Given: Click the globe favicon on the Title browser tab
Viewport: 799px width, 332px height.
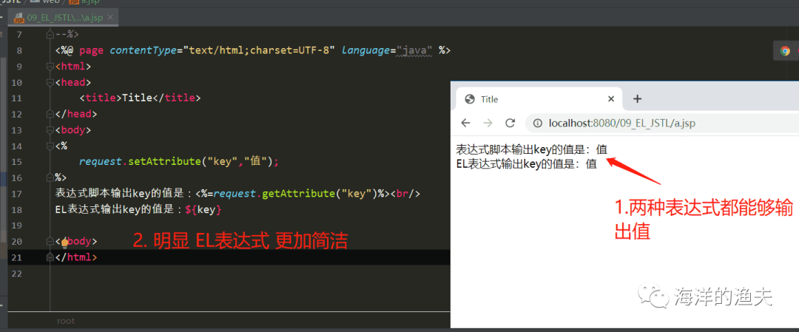Looking at the screenshot, I should [470, 99].
